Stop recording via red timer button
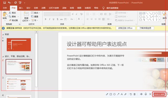 [x=159, y=94]
